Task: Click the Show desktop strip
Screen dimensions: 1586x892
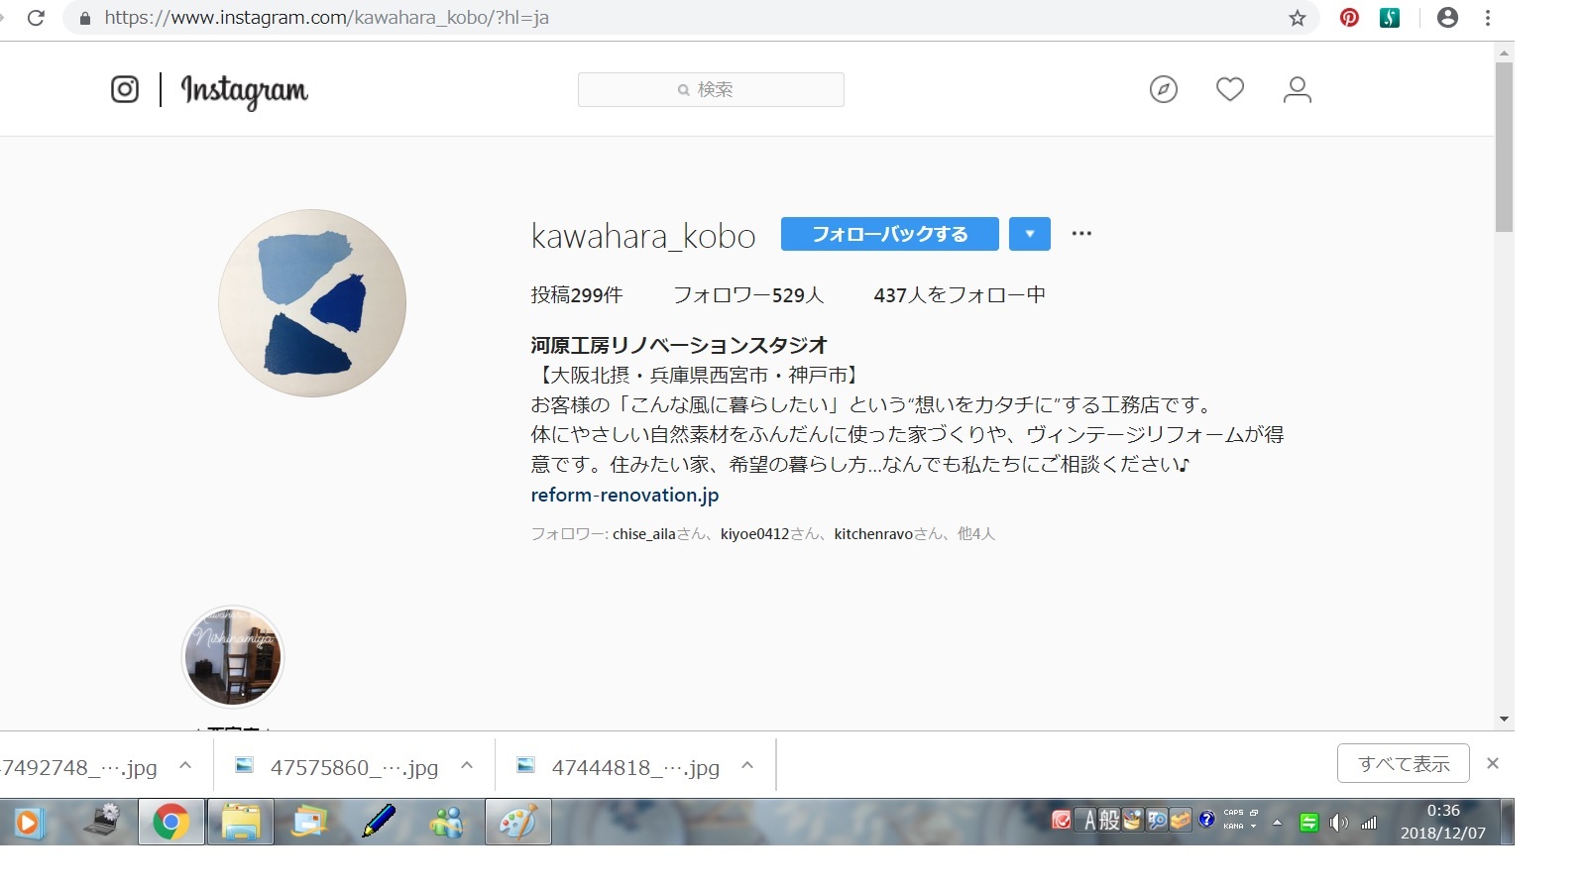Action: click(1508, 822)
